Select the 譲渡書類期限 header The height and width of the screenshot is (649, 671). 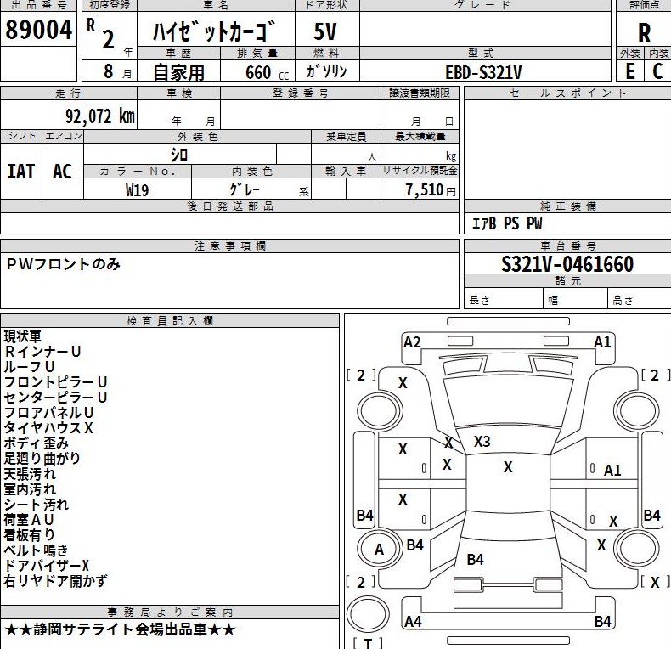tap(420, 93)
